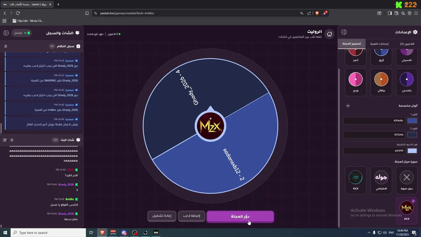The height and width of the screenshot is (237, 421).
Task: Reload the page
Action: 18,13
